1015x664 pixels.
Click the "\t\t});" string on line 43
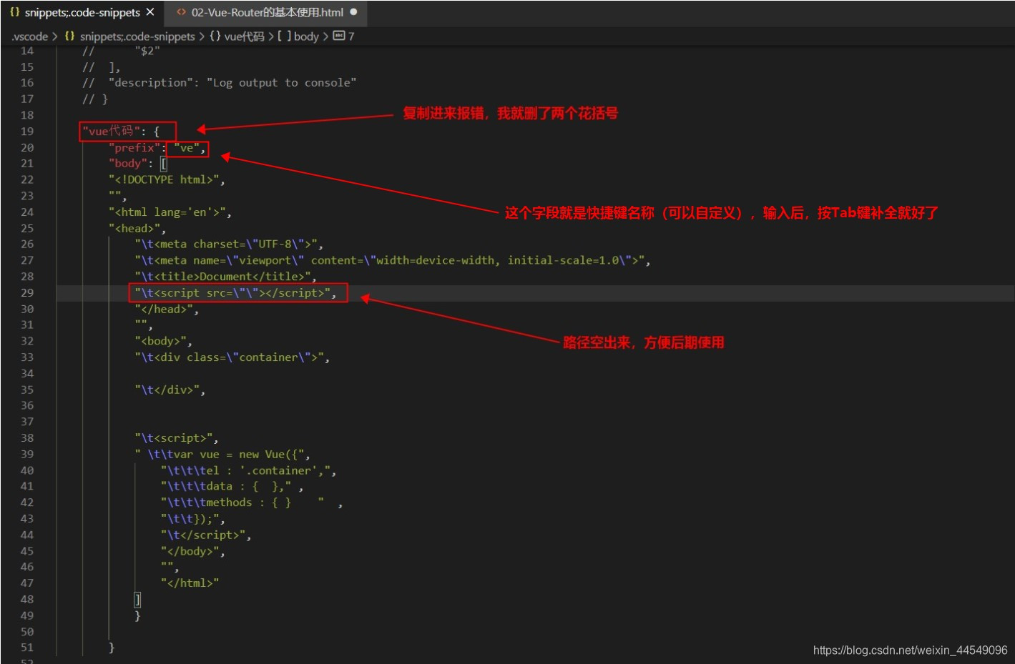point(190,519)
